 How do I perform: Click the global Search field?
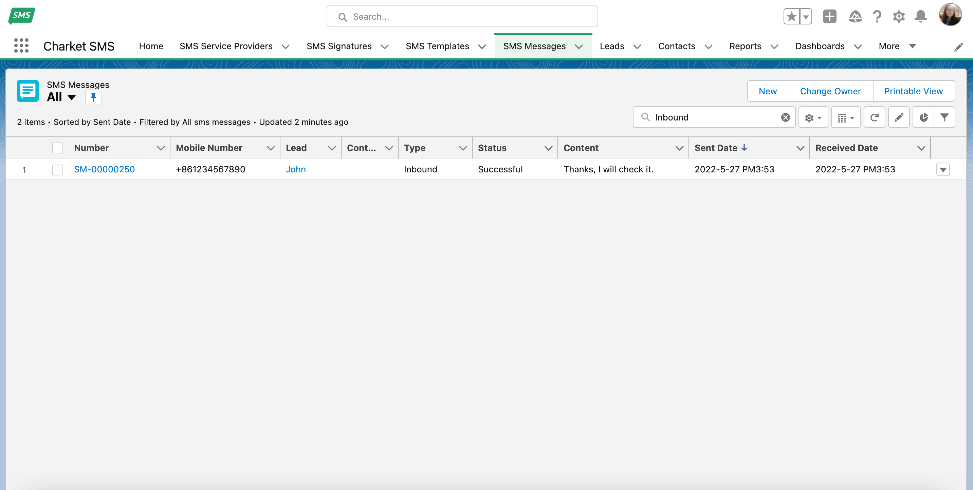[462, 17]
